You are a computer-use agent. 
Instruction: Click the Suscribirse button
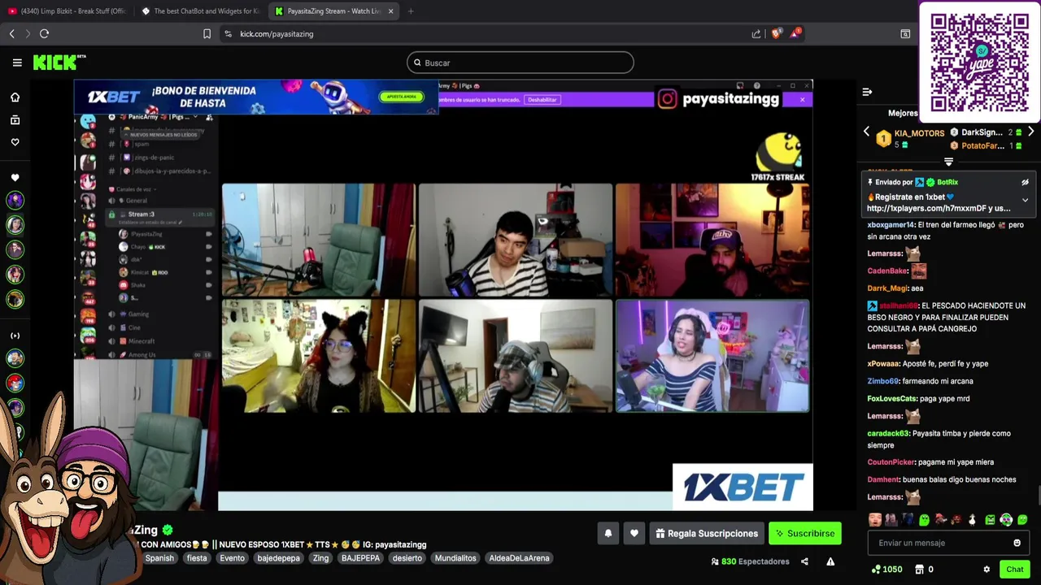coord(805,533)
